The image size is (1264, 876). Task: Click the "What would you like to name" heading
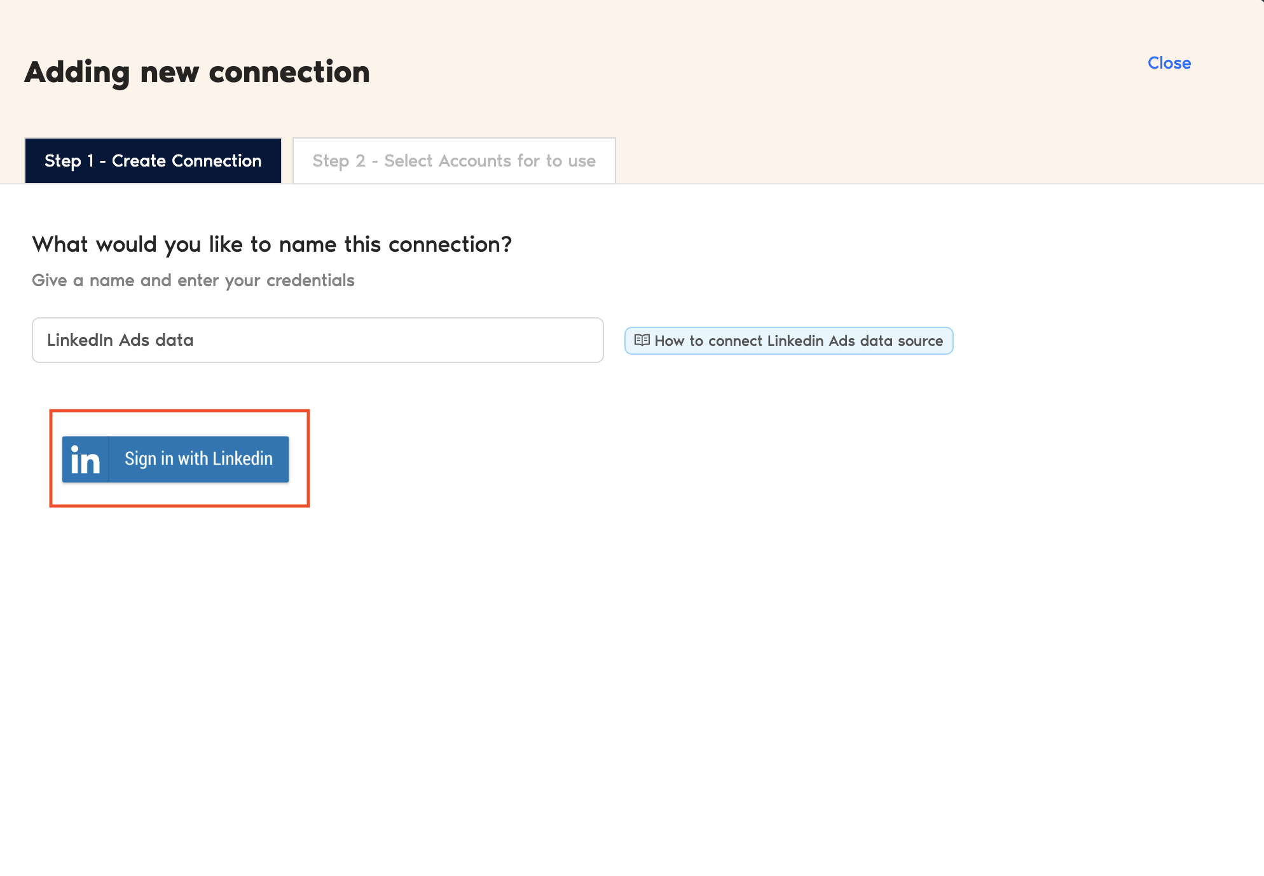coord(191,244)
